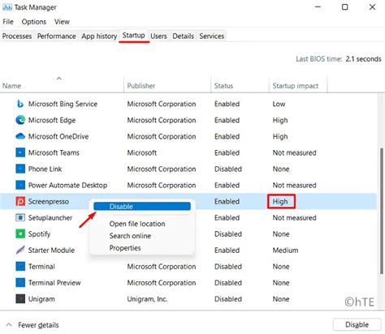This screenshot has height=334, width=385.
Task: Click the Screenpresso name text
Action: click(x=49, y=202)
